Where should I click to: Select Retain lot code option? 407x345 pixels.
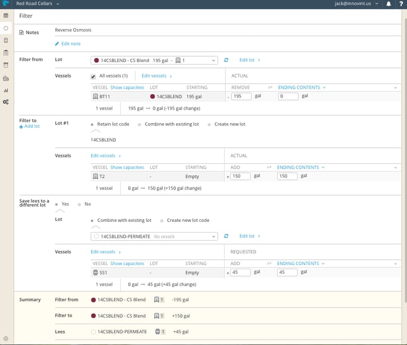point(92,125)
